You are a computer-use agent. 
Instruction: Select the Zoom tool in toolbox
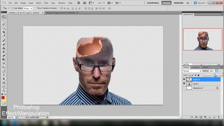tap(4, 91)
